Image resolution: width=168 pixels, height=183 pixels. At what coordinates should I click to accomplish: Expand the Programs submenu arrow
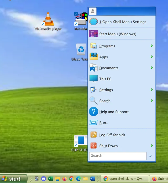152,46
